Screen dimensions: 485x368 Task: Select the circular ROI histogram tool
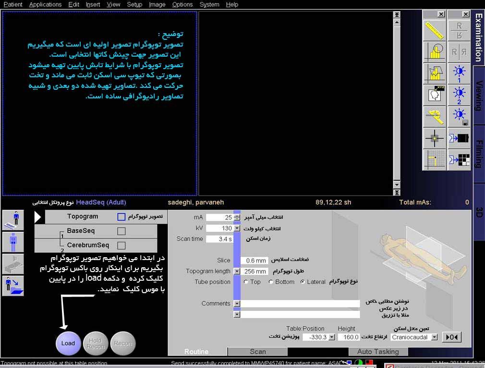[x=435, y=52]
